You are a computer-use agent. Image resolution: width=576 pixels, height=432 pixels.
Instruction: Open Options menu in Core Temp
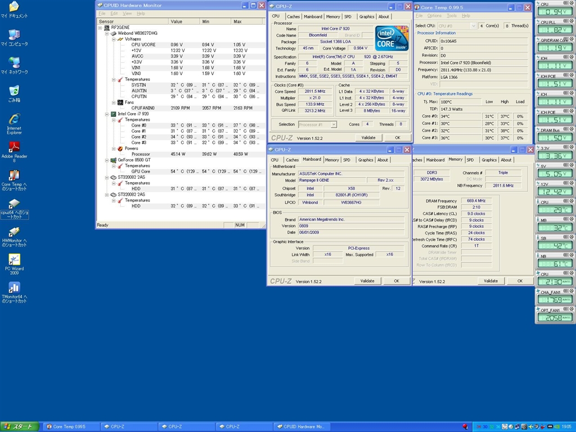click(434, 16)
